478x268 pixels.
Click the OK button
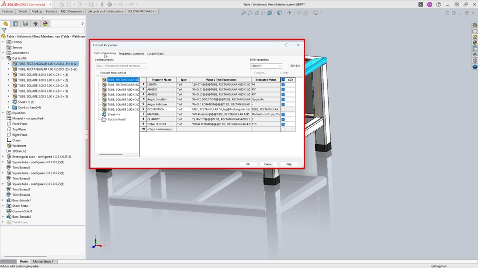[248, 164]
